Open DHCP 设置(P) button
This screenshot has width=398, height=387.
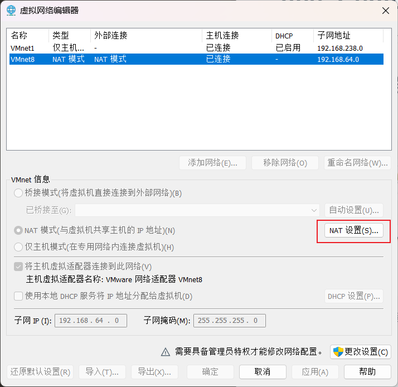pyautogui.click(x=354, y=296)
